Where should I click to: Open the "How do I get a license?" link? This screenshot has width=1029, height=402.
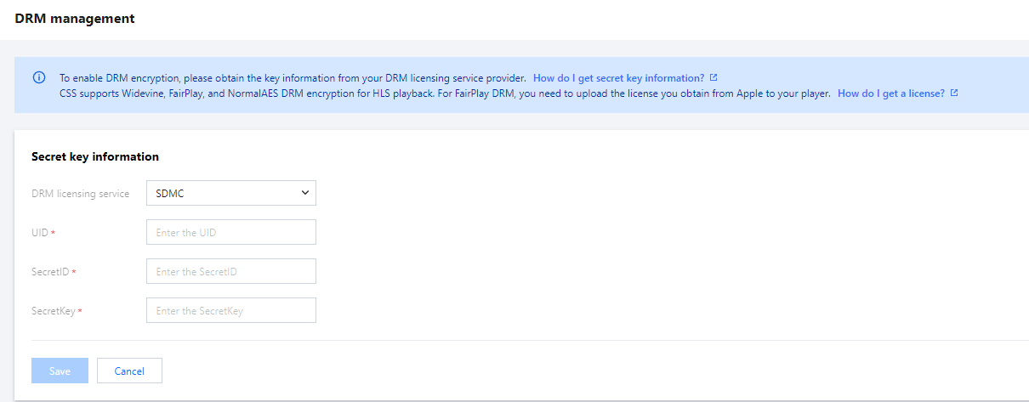point(890,93)
